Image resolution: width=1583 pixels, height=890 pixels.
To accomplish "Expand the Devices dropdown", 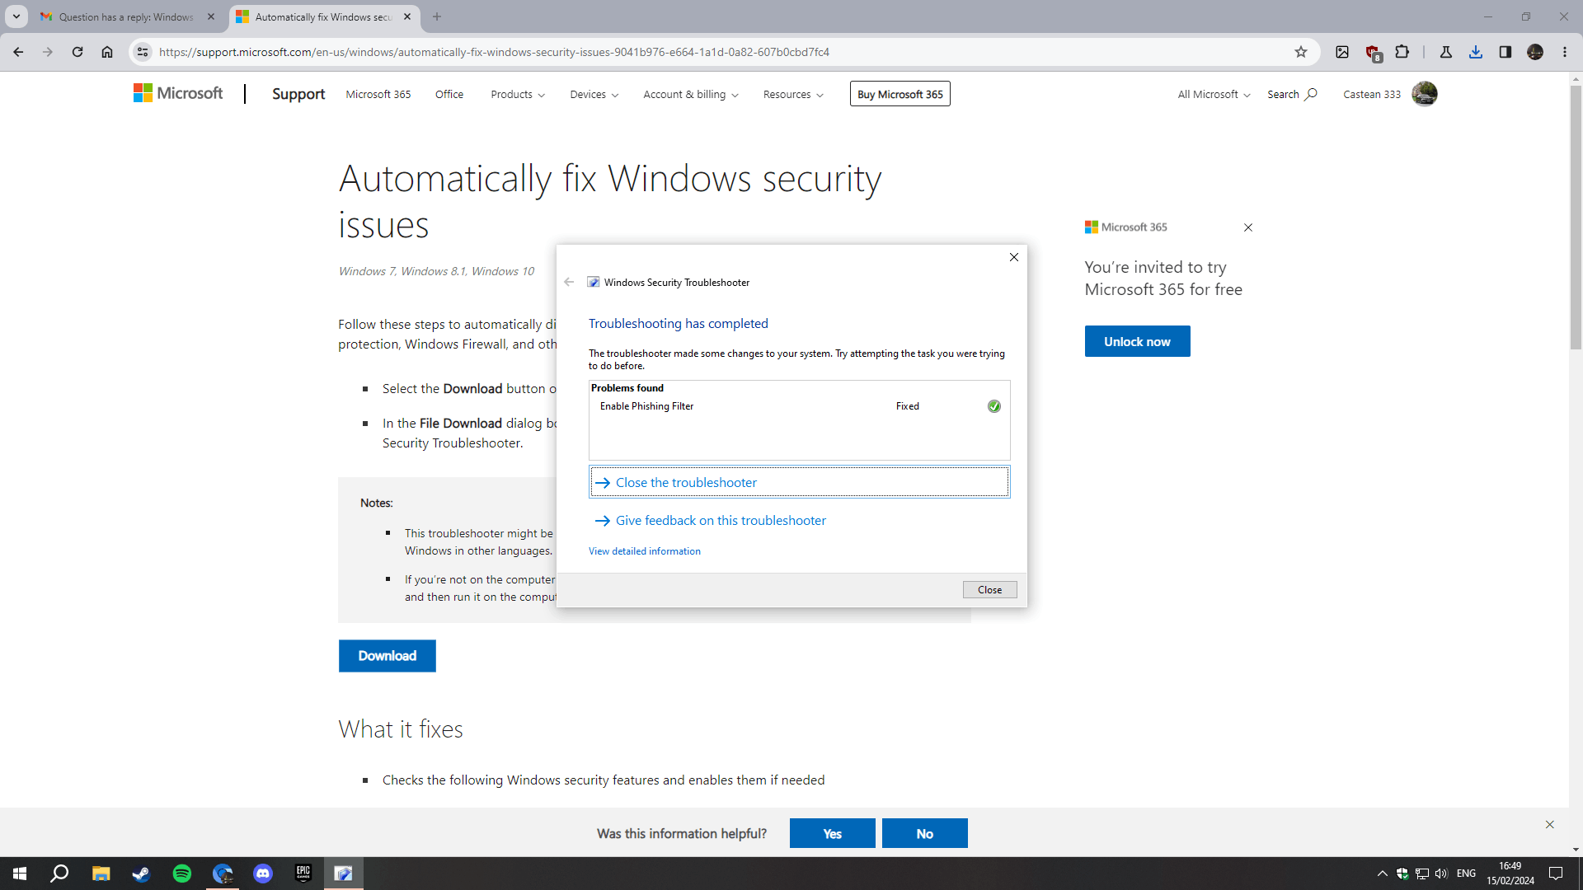I will point(594,94).
